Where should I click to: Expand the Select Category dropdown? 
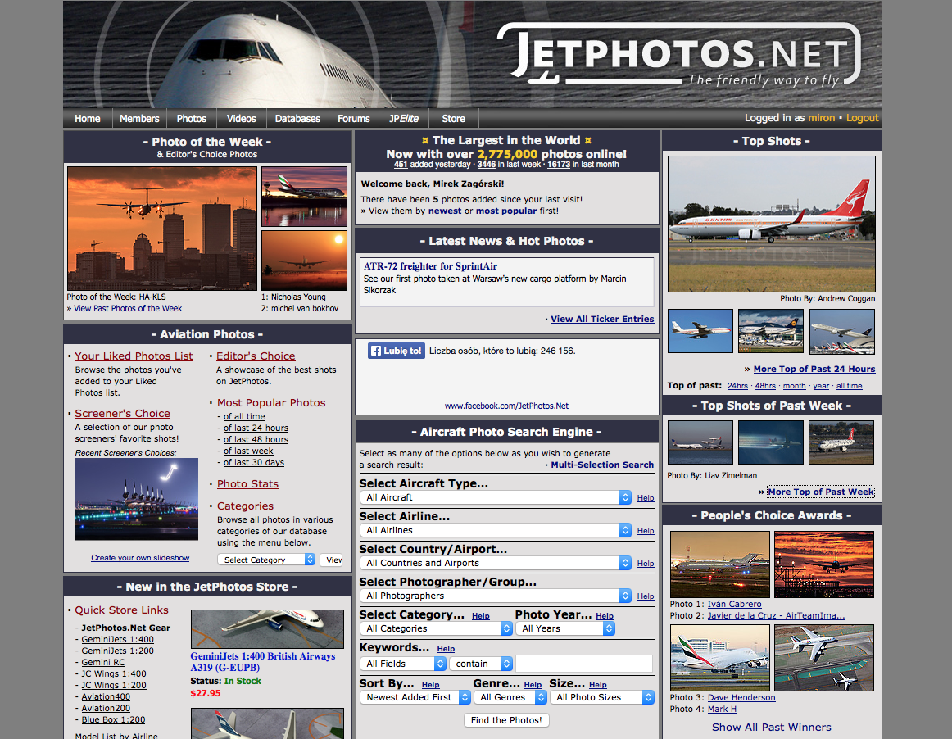[266, 560]
